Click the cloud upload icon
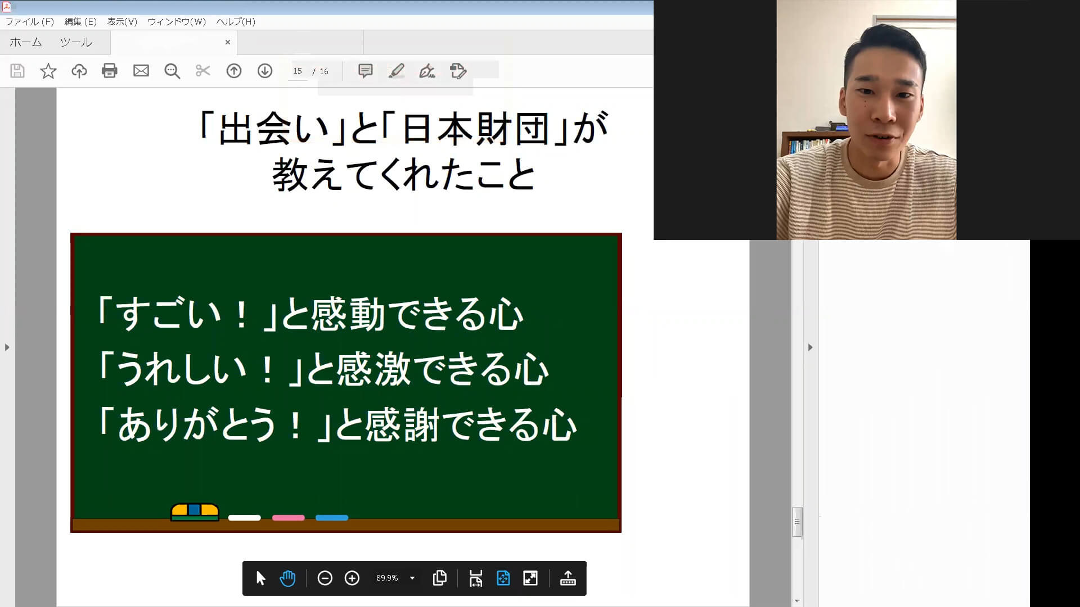The image size is (1080, 607). coord(79,71)
